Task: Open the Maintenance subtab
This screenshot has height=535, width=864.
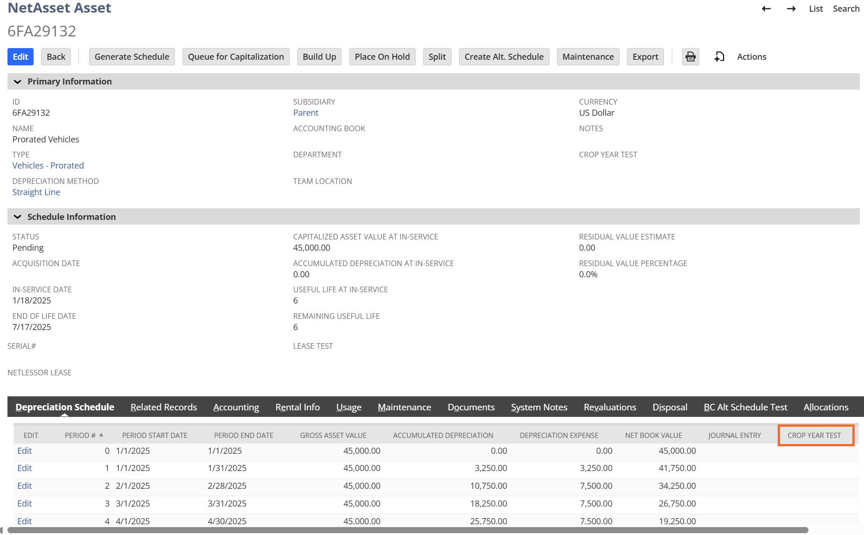Action: click(404, 407)
